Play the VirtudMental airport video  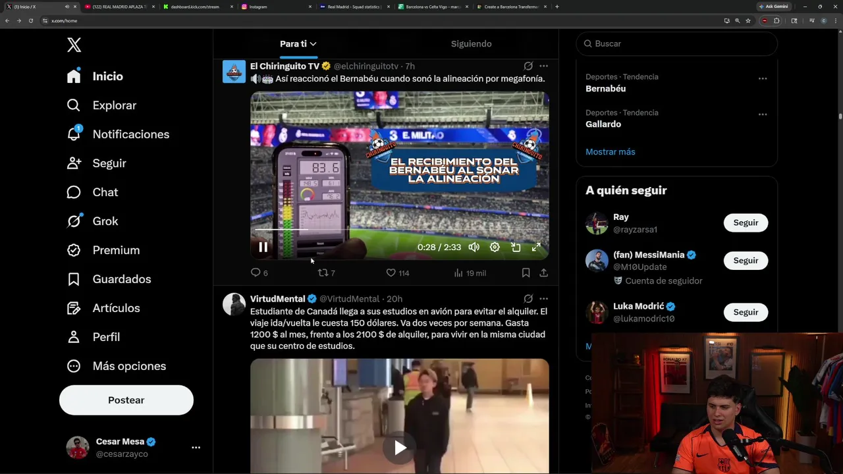[400, 448]
